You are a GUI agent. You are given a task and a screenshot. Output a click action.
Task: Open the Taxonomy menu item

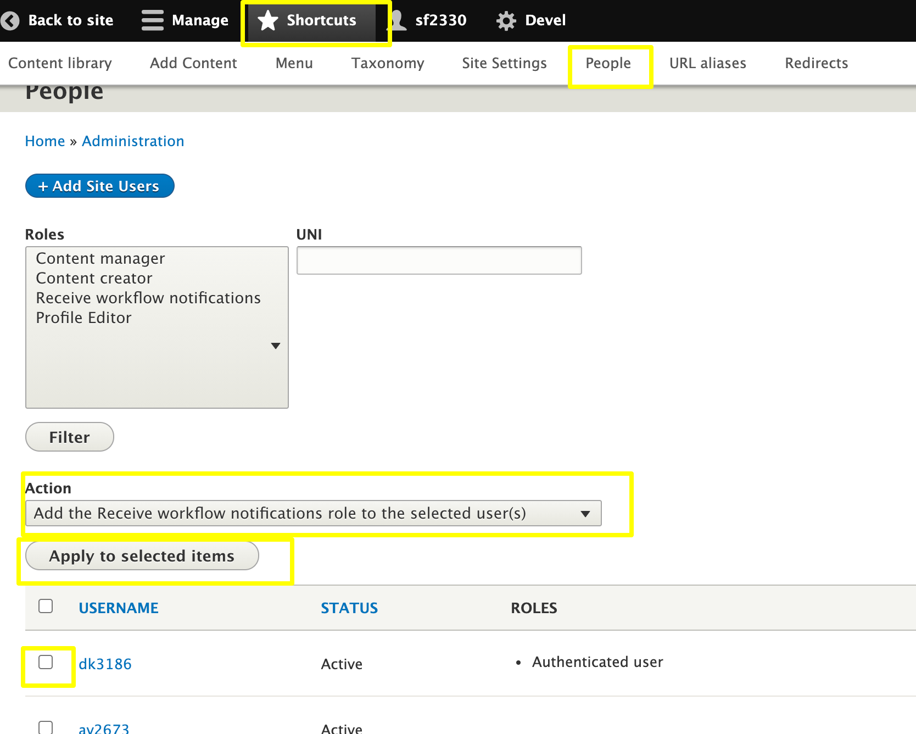pyautogui.click(x=387, y=63)
